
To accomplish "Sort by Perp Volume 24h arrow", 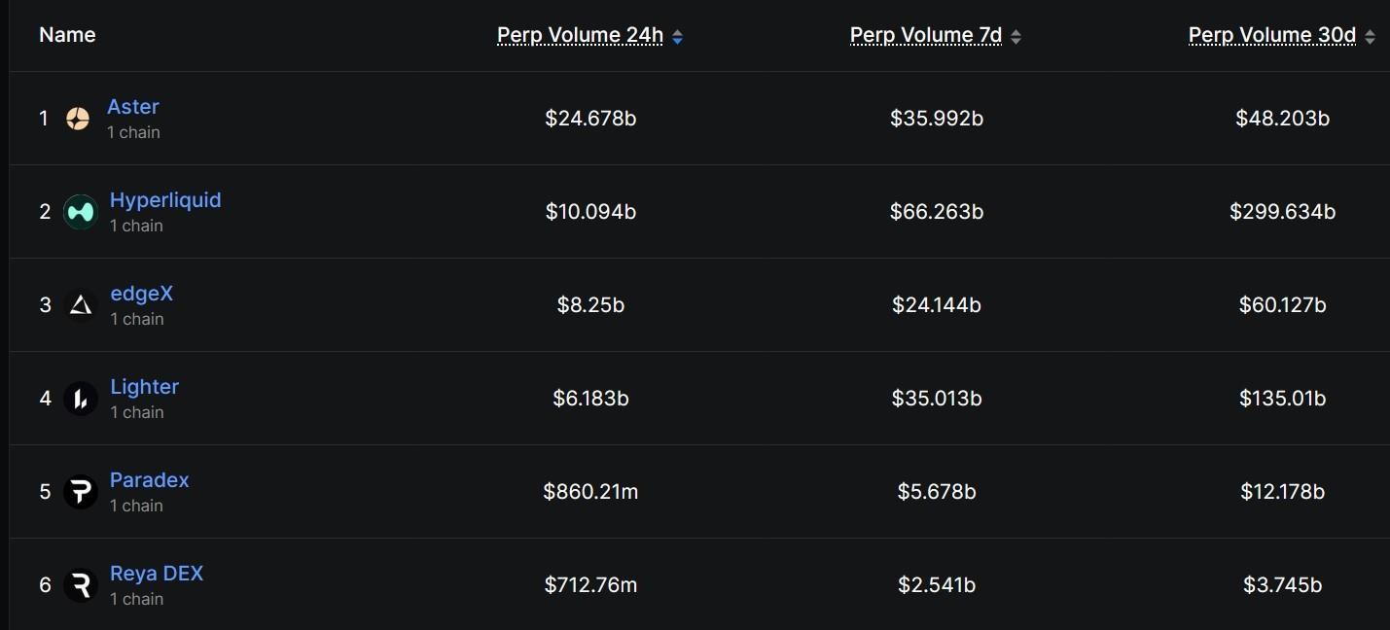I will [x=678, y=37].
